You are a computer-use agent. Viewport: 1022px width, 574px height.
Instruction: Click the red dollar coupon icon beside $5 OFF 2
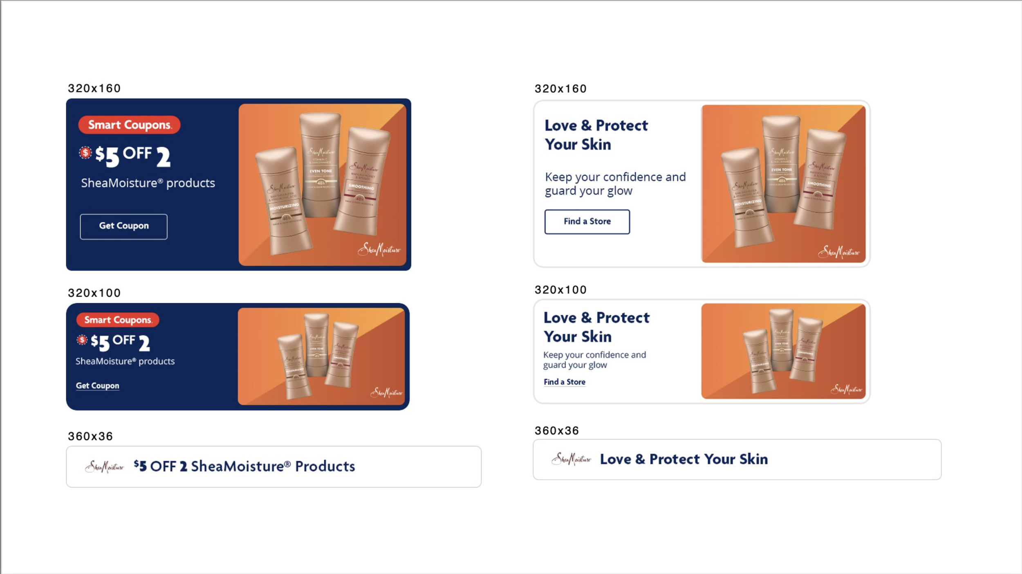[85, 153]
